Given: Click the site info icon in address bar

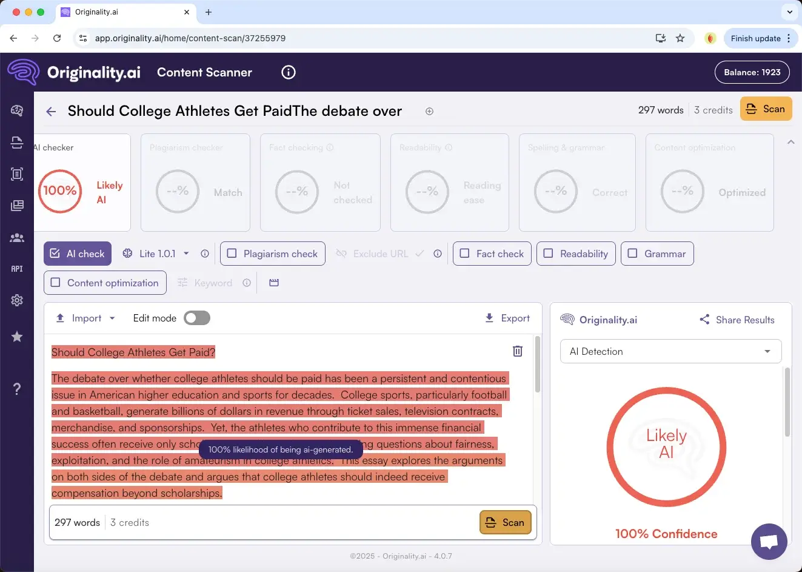Looking at the screenshot, I should click(83, 38).
